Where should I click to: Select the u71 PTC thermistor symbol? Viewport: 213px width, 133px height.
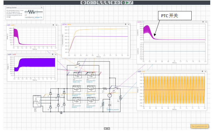[x=91, y=88]
